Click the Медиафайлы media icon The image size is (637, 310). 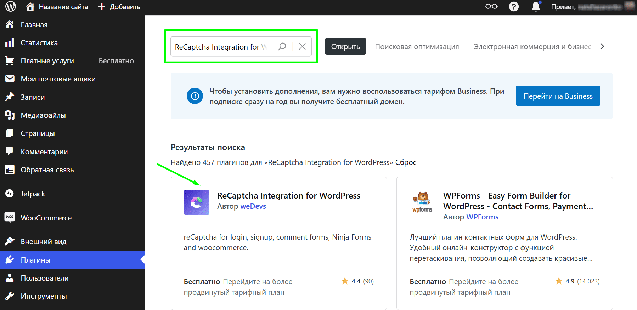point(10,115)
